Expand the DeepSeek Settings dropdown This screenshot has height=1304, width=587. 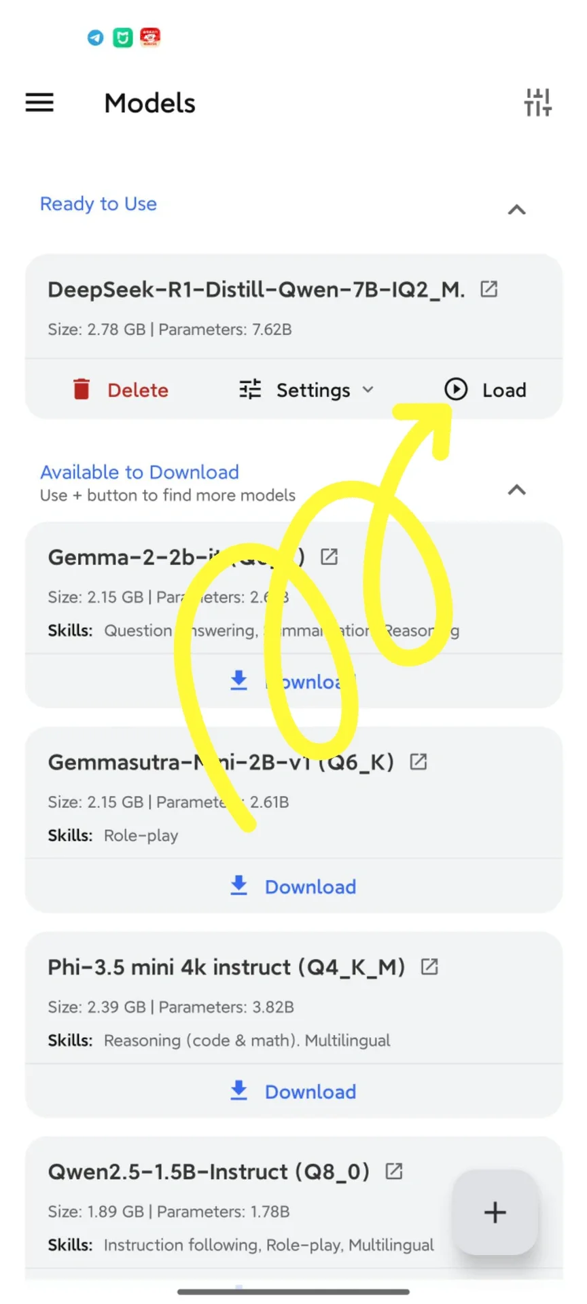pyautogui.click(x=306, y=390)
